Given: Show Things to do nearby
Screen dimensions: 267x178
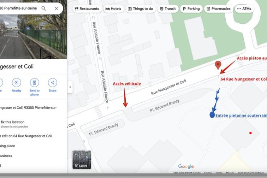Looking at the screenshot, I should (140, 9).
